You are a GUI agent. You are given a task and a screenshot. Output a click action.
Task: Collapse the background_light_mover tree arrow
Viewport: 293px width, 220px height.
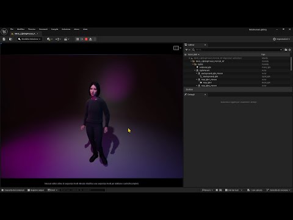(197, 73)
